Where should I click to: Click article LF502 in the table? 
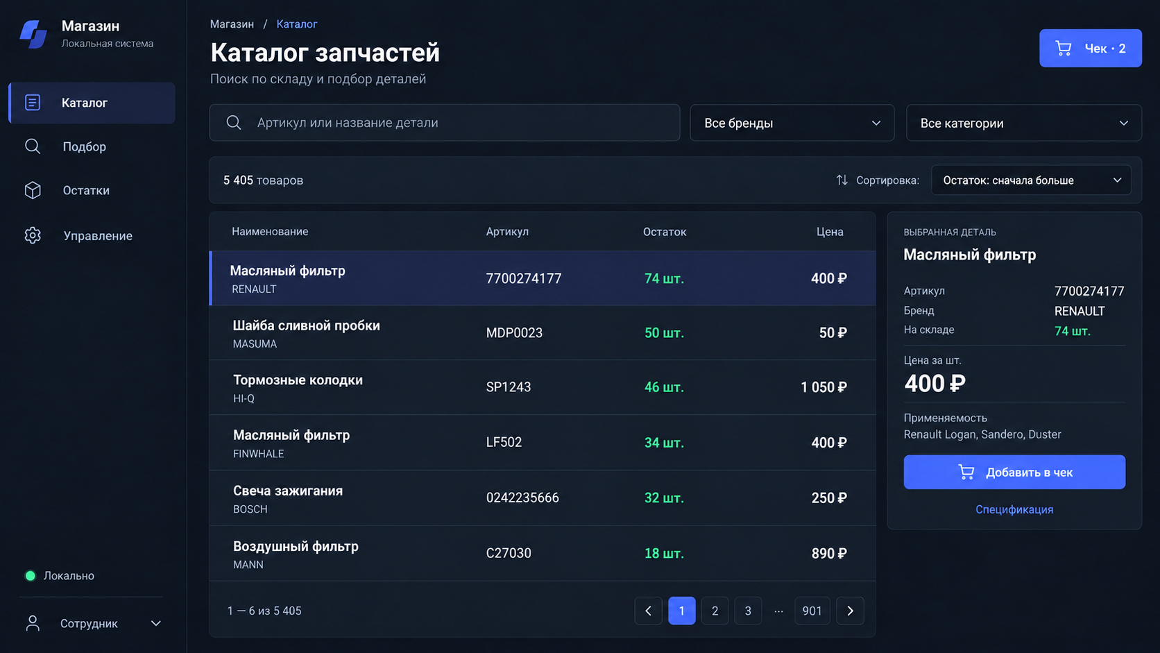coord(504,442)
